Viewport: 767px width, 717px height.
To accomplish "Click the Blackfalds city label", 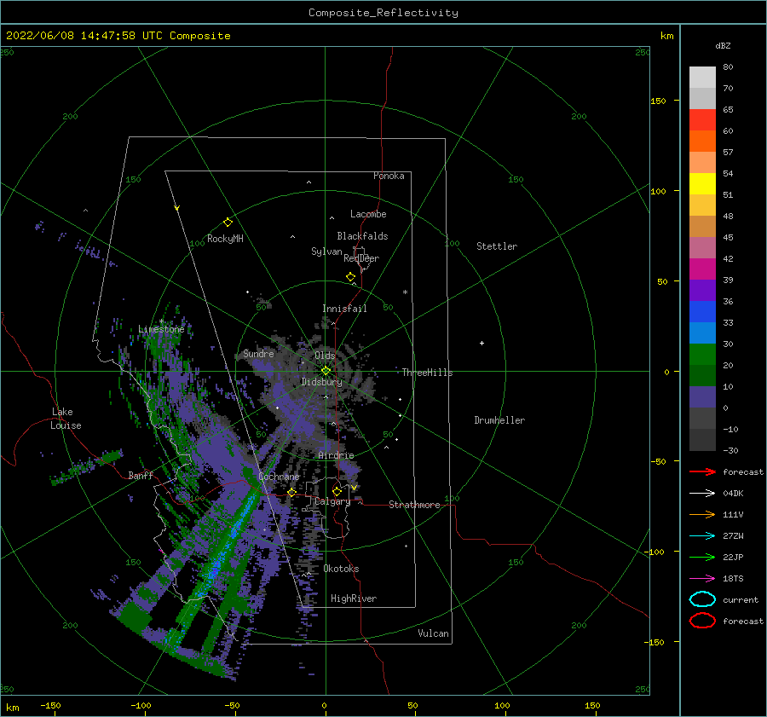I will (362, 236).
